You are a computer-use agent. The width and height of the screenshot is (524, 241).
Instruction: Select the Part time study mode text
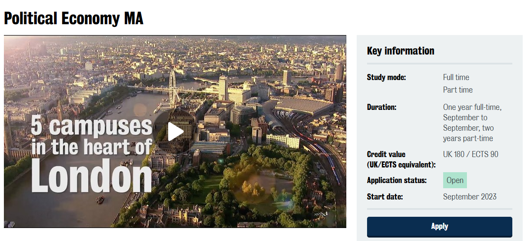point(457,90)
